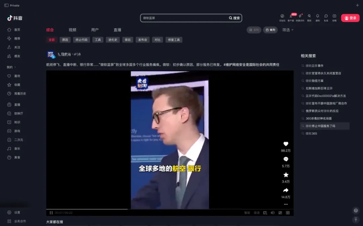This screenshot has height=226, width=363.
Task: Open 壁纸 wallpaper icon
Action: pos(309,17)
